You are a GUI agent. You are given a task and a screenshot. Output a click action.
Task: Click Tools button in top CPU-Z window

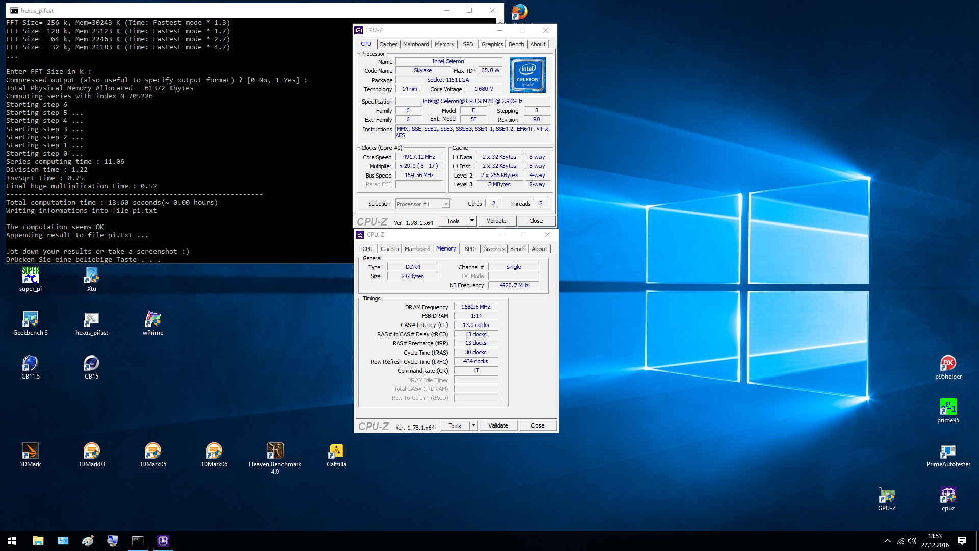(x=453, y=221)
